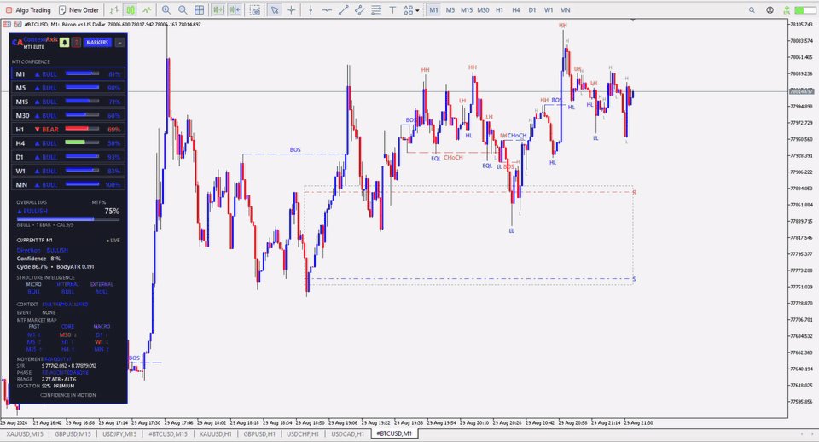Add a text label tool

pos(392,10)
